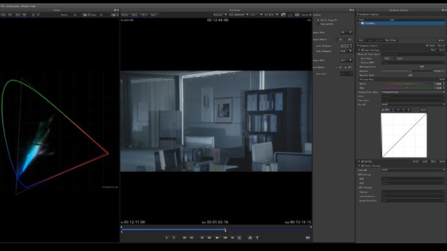
Task: Collapse the Parameter Control section
Action: [x=358, y=46]
